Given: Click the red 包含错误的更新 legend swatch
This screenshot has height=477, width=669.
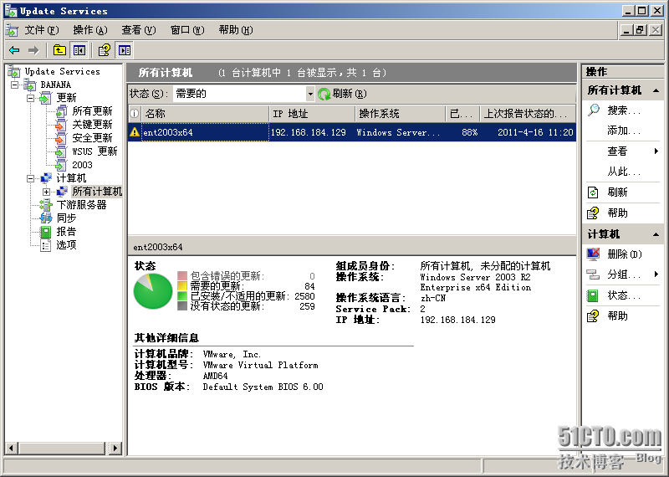Looking at the screenshot, I should click(182, 276).
